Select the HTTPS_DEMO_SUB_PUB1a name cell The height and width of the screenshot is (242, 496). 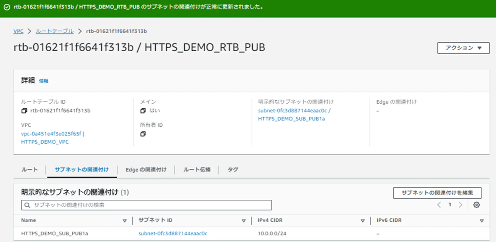click(x=55, y=234)
